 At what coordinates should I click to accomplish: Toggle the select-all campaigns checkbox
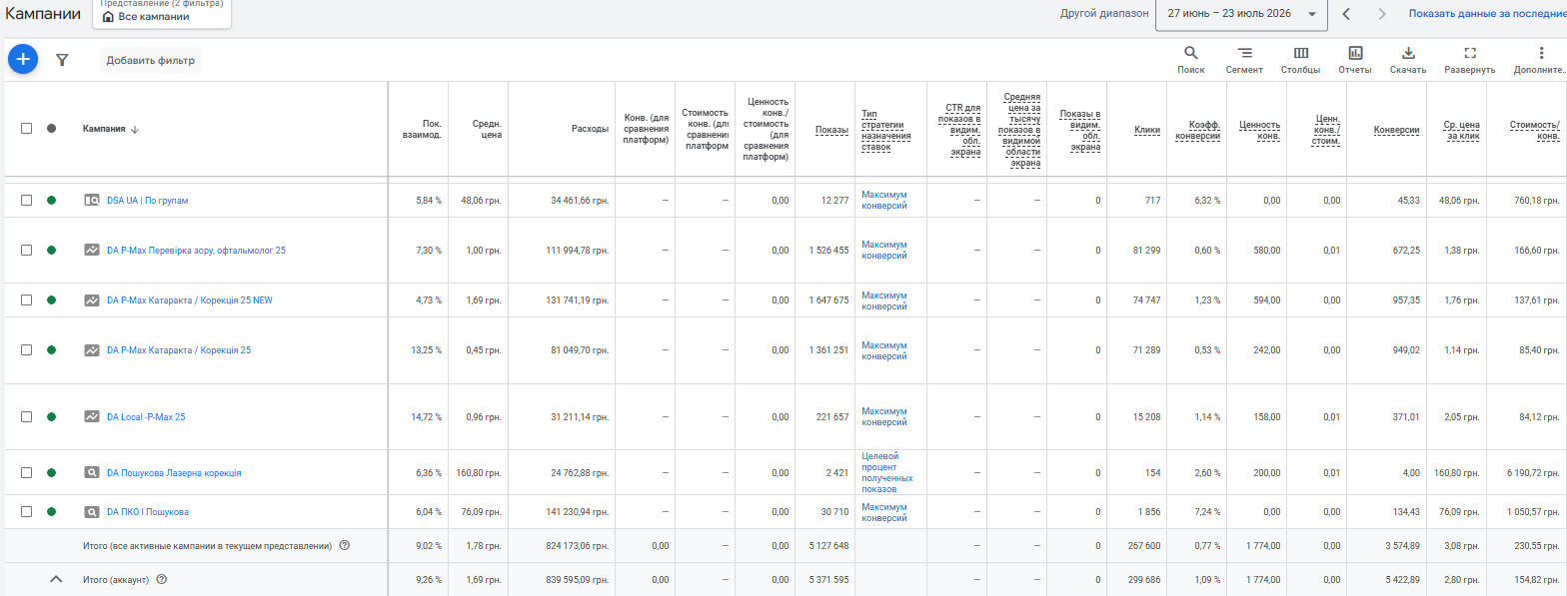tap(27, 129)
